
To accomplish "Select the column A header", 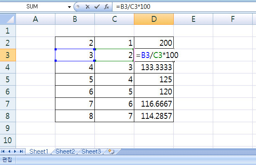I will click(35, 19).
